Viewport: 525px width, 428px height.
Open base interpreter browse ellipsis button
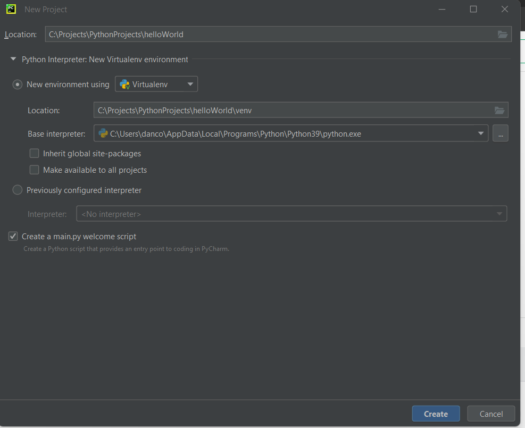(500, 133)
